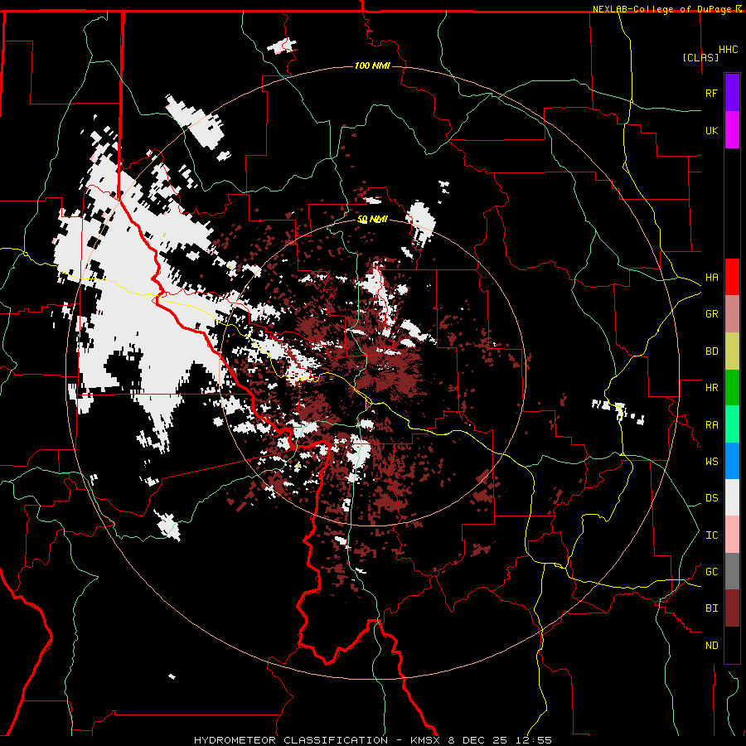Click the 'HHC' product code text
The image size is (746, 746).
(729, 50)
